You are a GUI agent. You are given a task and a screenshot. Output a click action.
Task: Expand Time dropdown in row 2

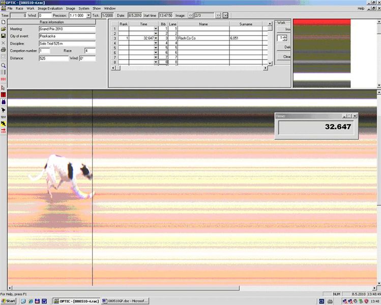[156, 33]
